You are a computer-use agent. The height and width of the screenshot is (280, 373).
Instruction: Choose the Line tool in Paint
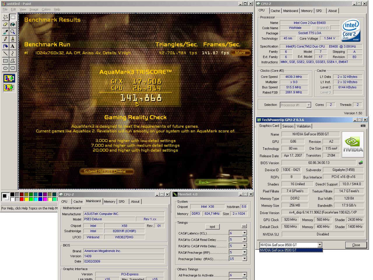coord(6,54)
